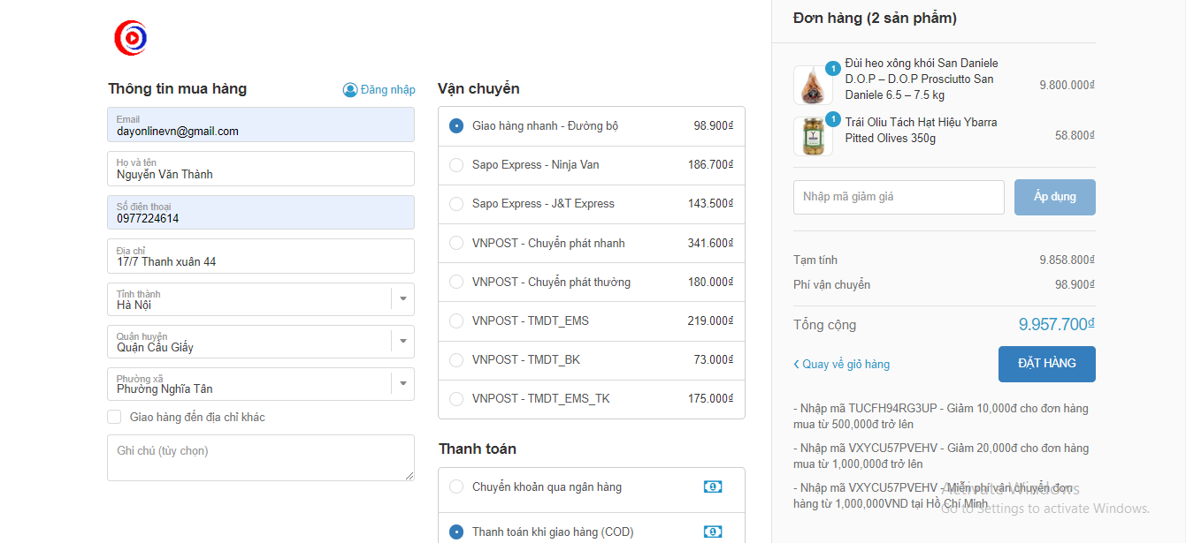
Task: Go to Đăng nhập login link
Action: pos(387,90)
